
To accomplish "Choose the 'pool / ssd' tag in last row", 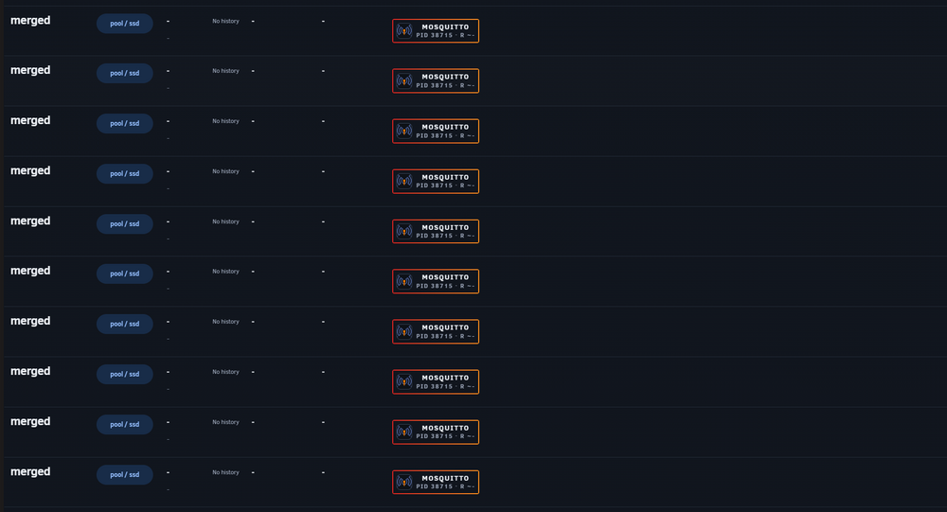I will pos(124,474).
